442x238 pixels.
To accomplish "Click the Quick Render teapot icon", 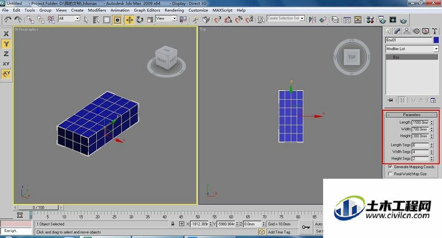I will click(404, 20).
